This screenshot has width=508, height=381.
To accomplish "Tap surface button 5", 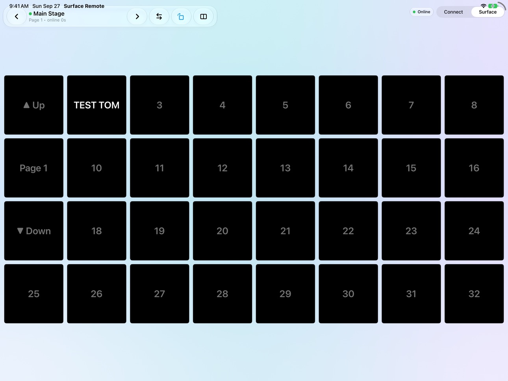I will 286,105.
